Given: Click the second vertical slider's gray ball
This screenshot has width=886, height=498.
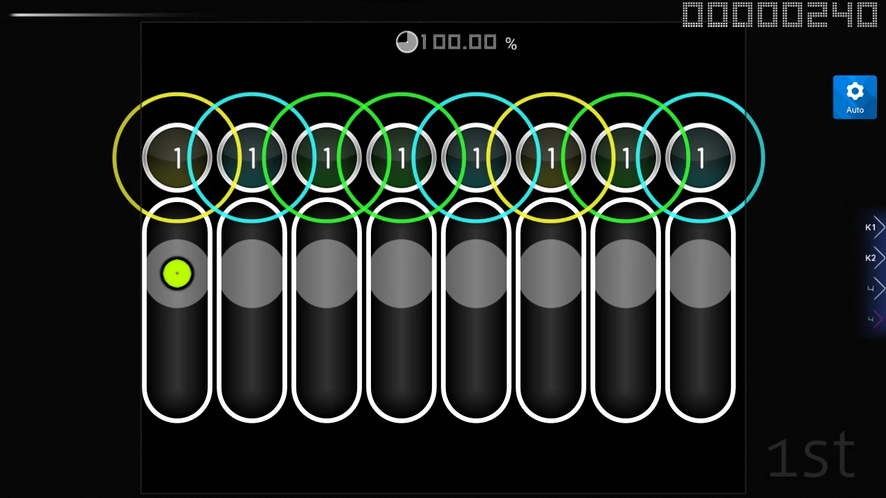Looking at the screenshot, I should (251, 274).
